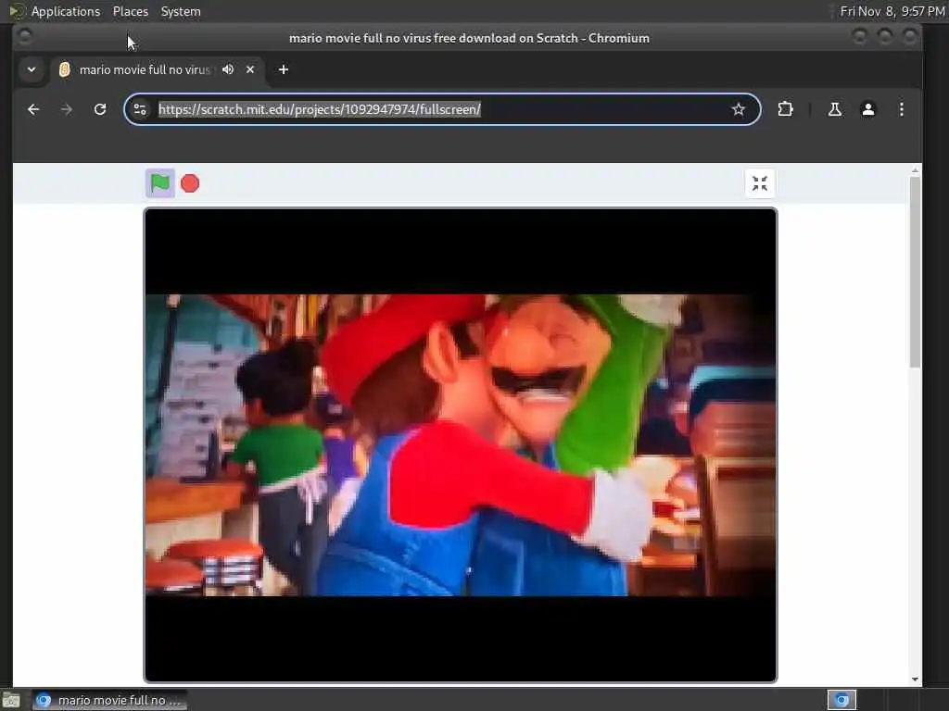The image size is (949, 711).
Task: Open a new tab with plus button
Action: 284,69
